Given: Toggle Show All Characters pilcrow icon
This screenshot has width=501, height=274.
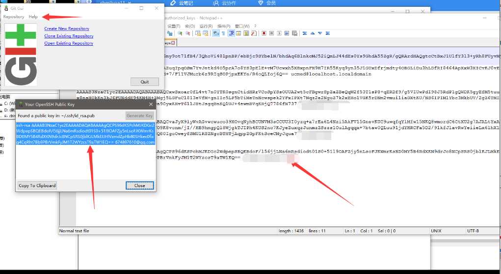Looking at the screenshot, I should [x=223, y=33].
